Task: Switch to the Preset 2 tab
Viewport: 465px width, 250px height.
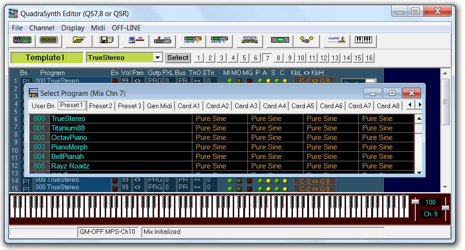Action: click(100, 106)
